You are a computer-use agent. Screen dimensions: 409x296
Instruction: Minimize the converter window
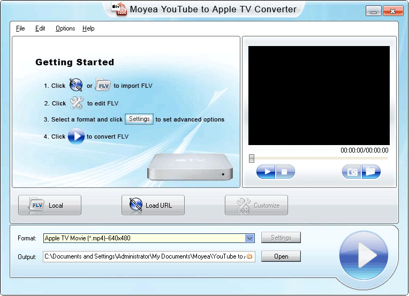(374, 11)
